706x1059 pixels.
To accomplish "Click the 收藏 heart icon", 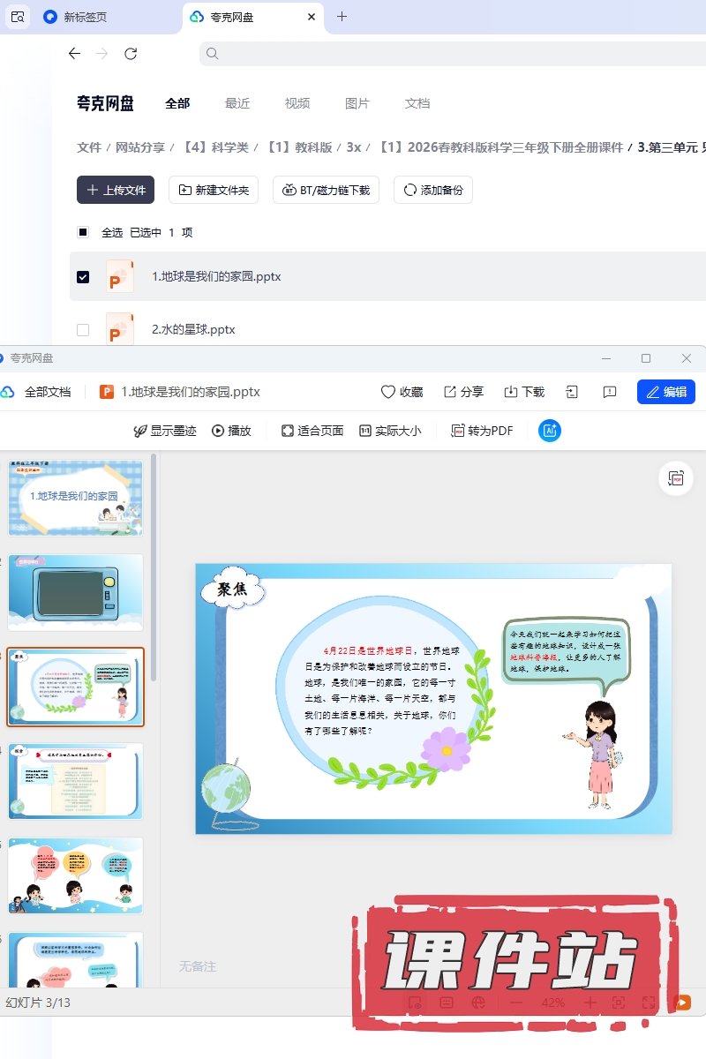I will 402,392.
